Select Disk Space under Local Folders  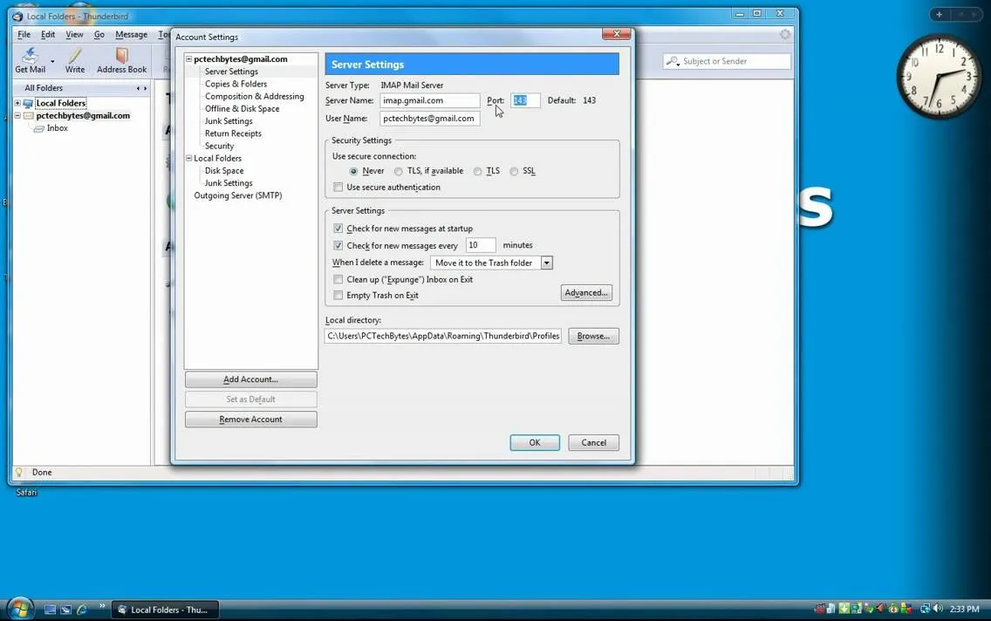tap(223, 171)
